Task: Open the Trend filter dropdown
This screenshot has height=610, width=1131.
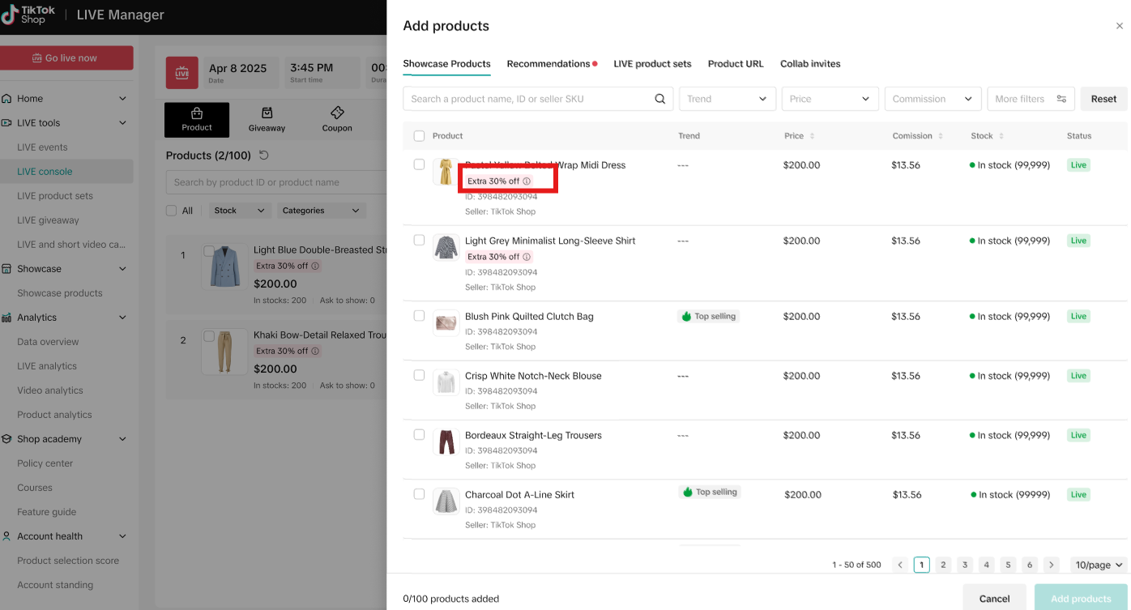Action: tap(727, 99)
